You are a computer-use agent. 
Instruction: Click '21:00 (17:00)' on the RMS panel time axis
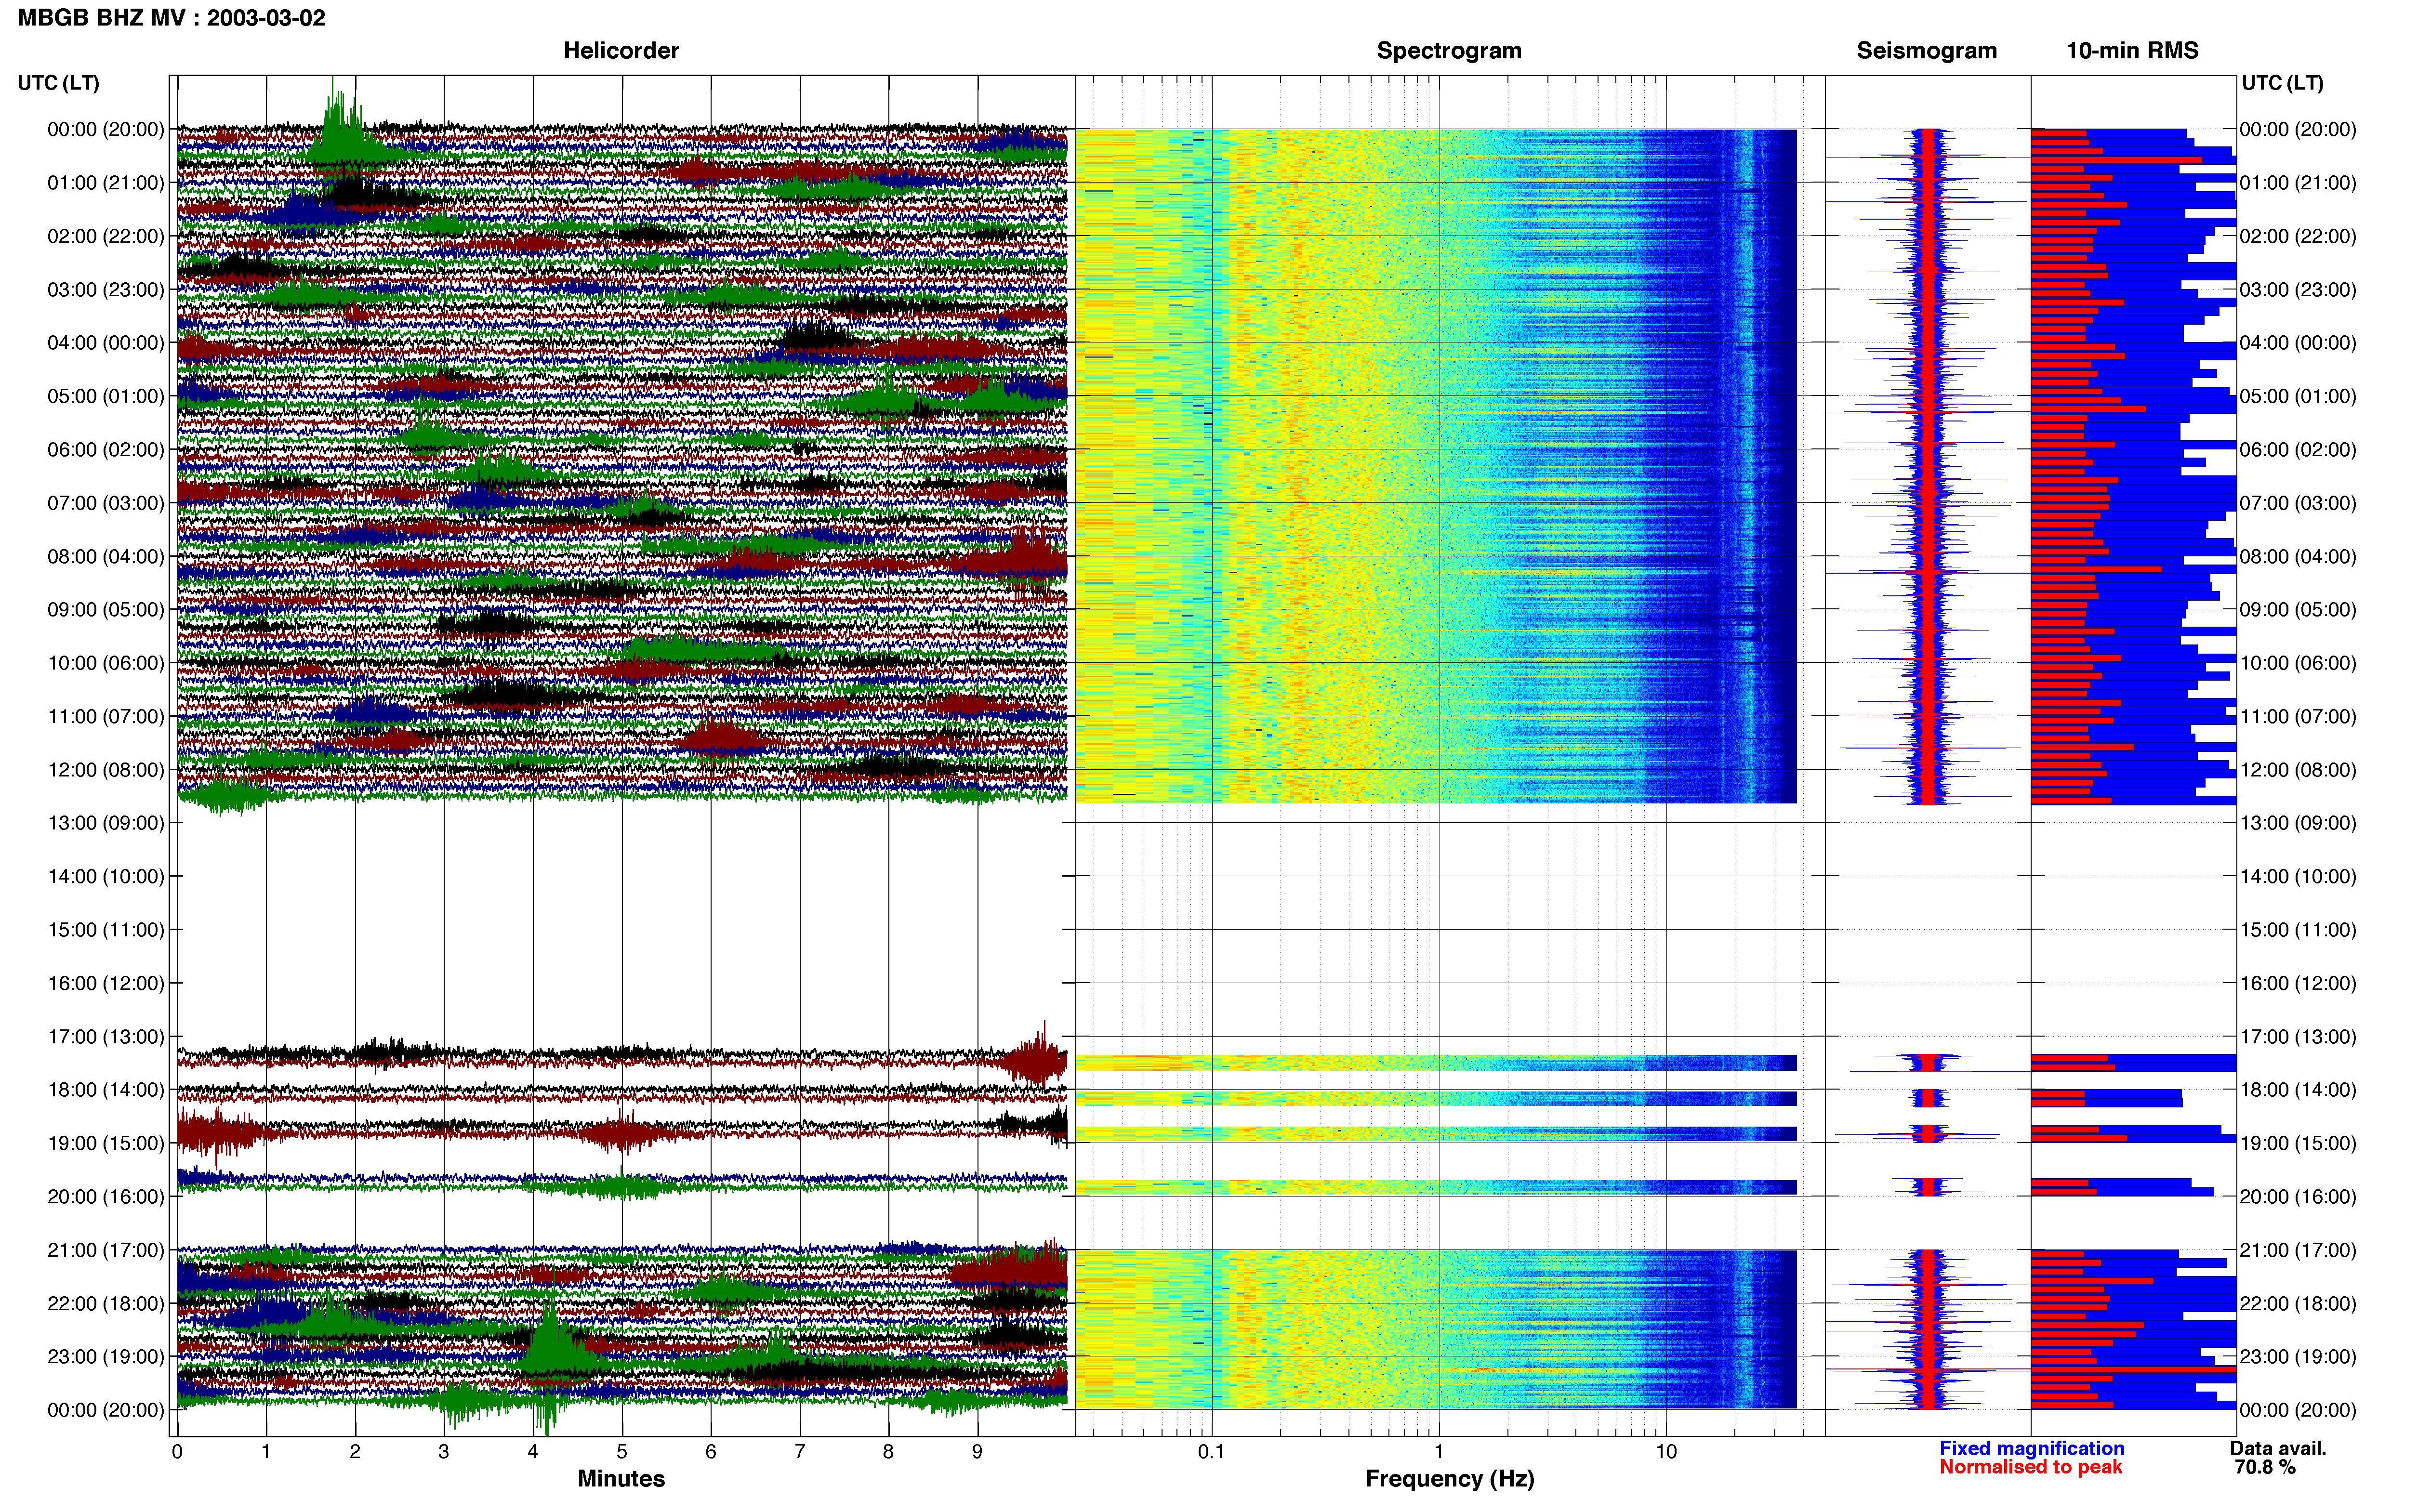pyautogui.click(x=2298, y=1250)
